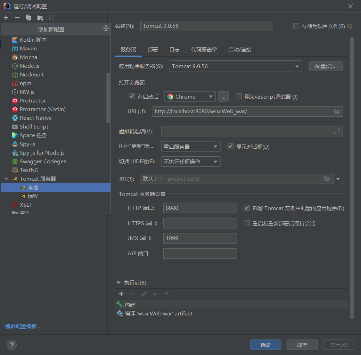The image size is (361, 355).
Task: Open the help question mark button
Action: pos(11,345)
